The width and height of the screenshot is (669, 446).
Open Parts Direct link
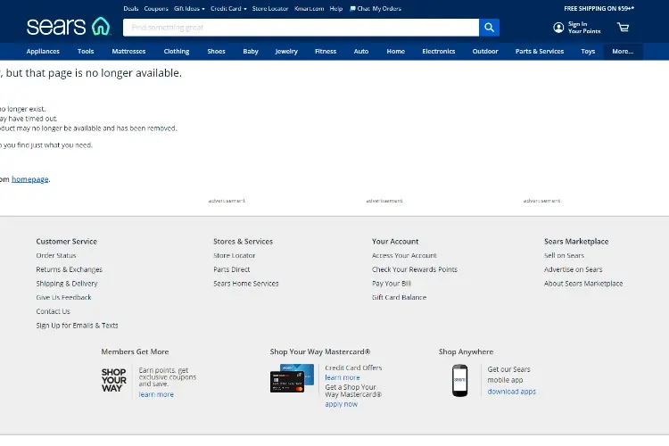point(232,269)
